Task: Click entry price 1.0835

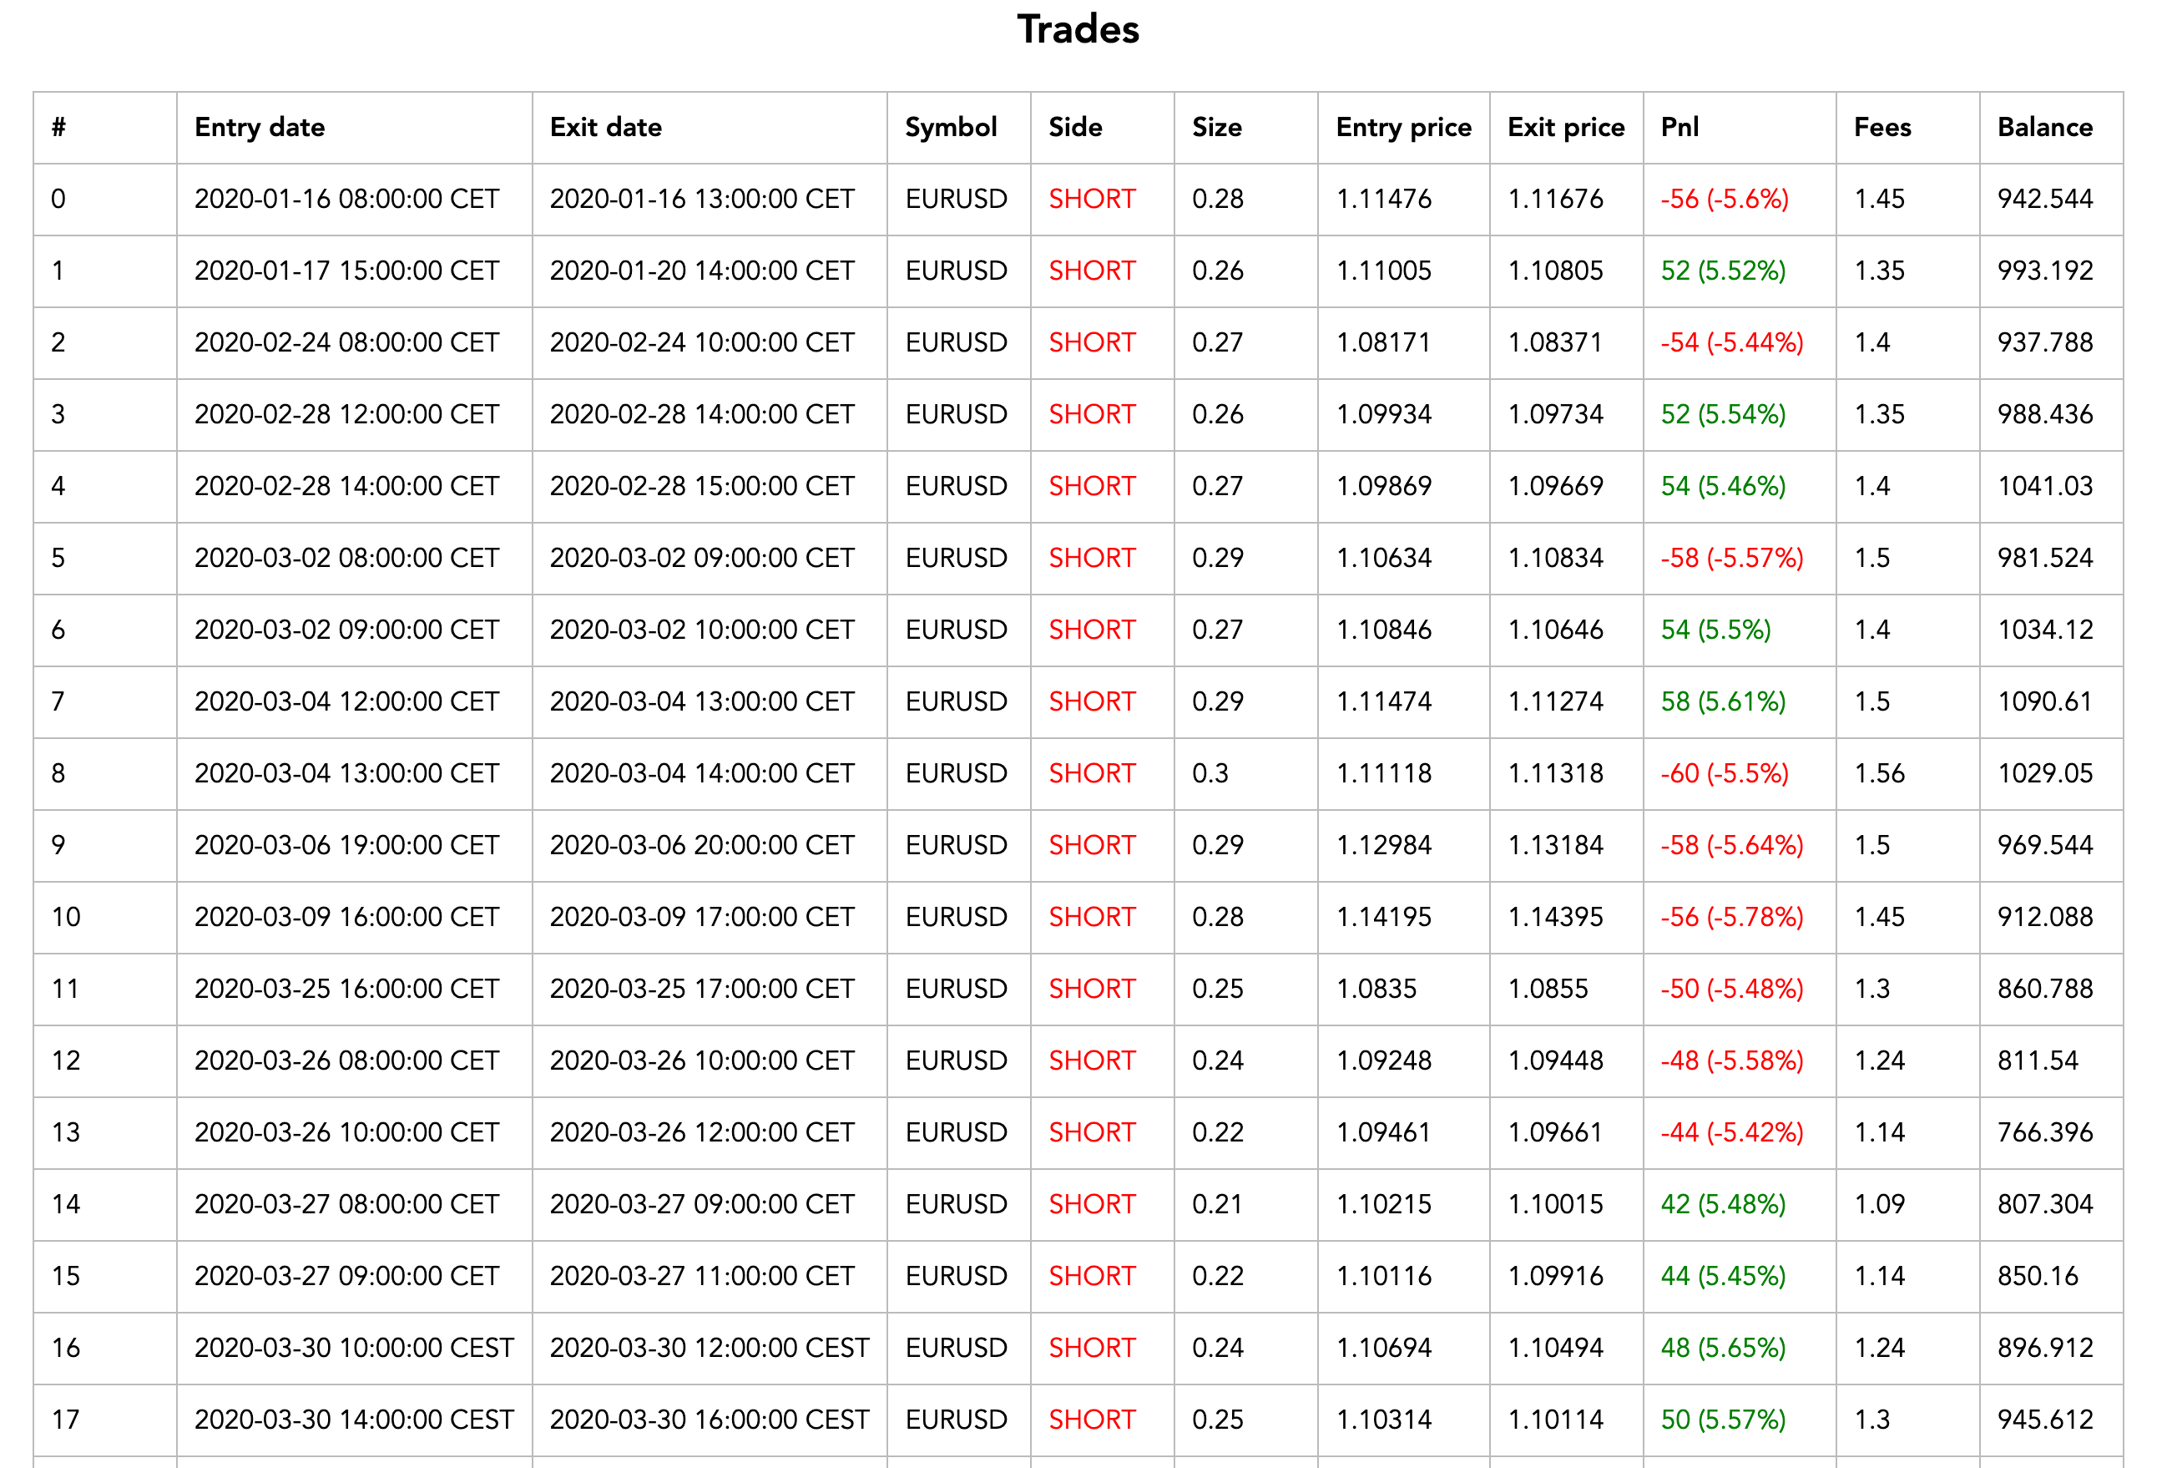Action: pos(1376,990)
